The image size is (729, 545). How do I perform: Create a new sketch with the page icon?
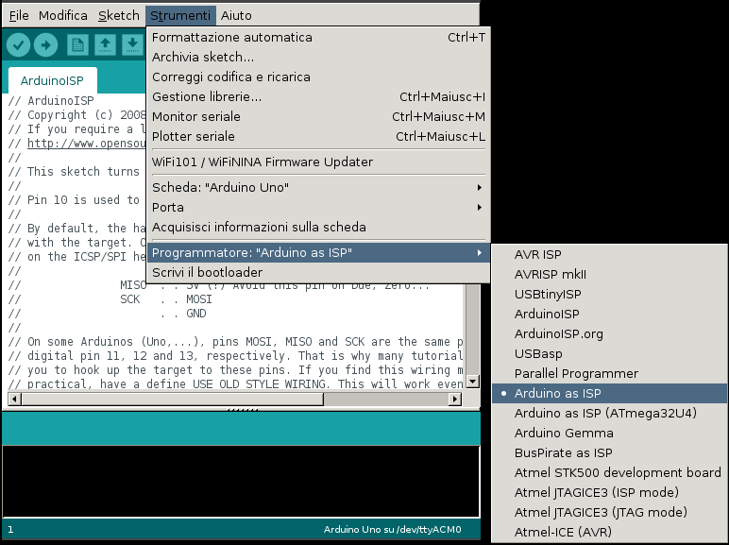pyautogui.click(x=77, y=45)
